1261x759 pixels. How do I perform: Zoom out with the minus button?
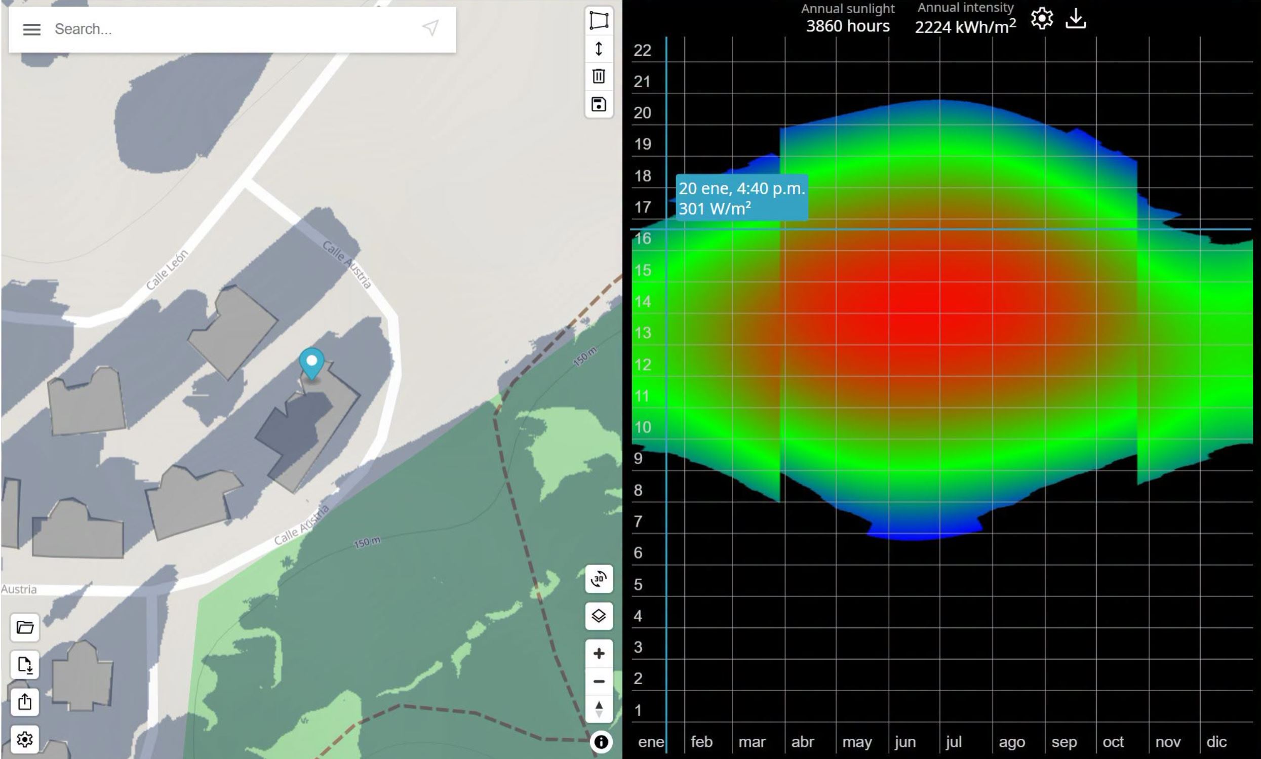[599, 681]
